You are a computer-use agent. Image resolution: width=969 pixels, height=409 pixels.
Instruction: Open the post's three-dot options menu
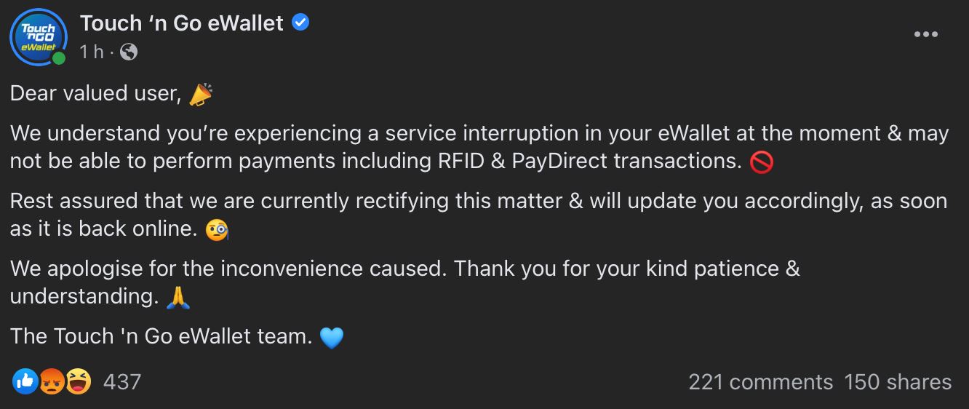(925, 34)
